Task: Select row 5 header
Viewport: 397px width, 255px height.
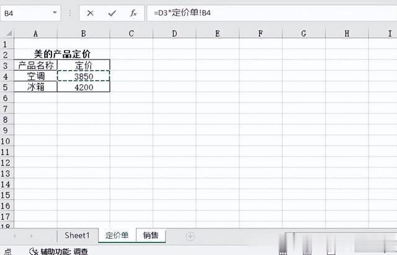Action: click(x=6, y=87)
